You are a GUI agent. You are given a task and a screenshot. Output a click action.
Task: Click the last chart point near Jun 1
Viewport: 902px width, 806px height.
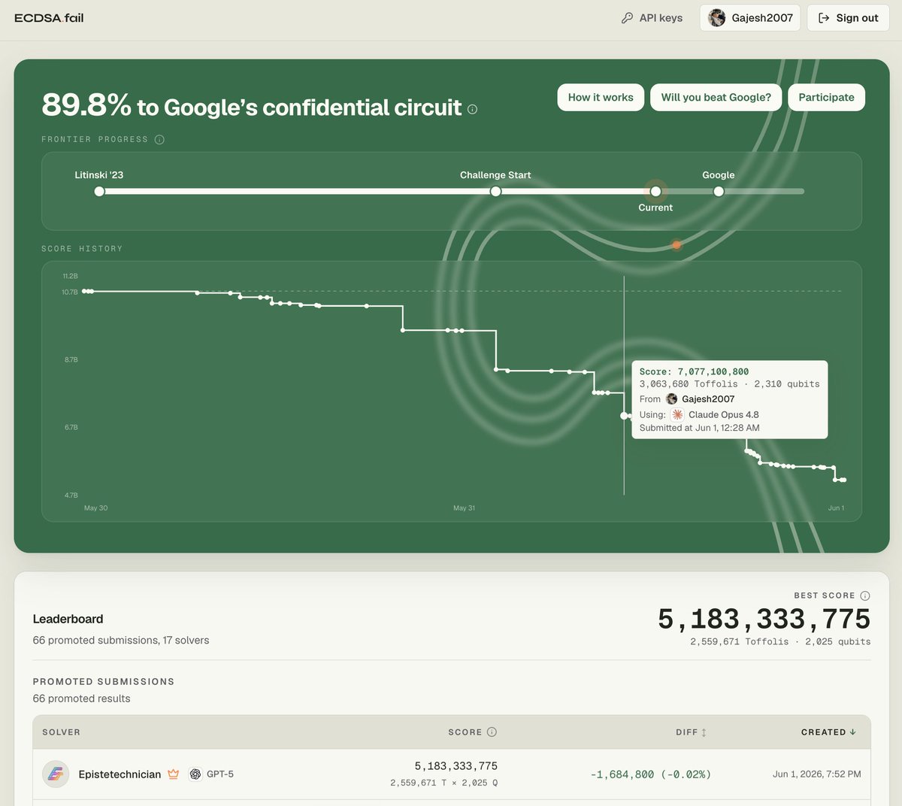click(844, 480)
